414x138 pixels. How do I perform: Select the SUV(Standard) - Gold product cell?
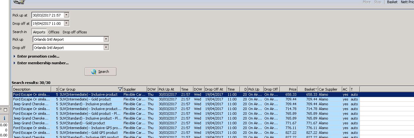91,123
